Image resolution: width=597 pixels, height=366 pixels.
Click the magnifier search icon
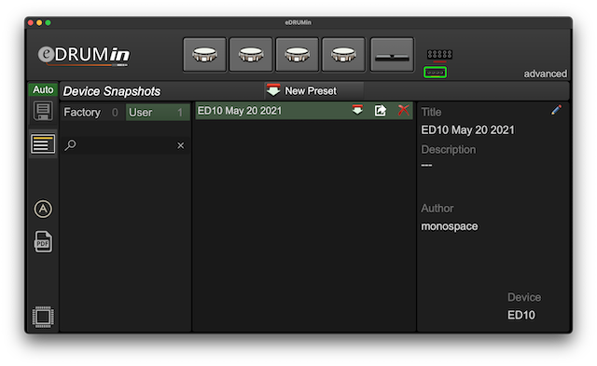[71, 145]
